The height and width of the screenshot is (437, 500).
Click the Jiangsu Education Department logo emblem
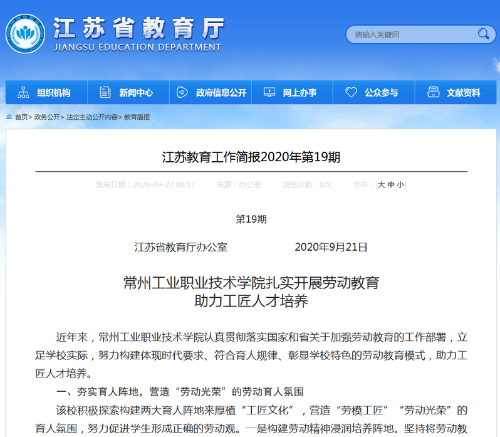[x=25, y=33]
